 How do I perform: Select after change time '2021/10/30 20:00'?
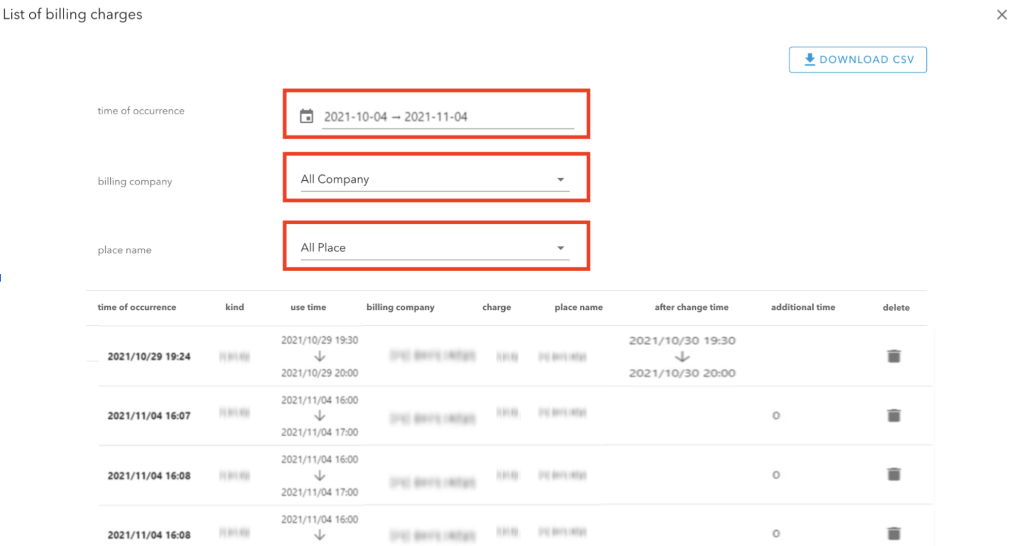click(682, 373)
